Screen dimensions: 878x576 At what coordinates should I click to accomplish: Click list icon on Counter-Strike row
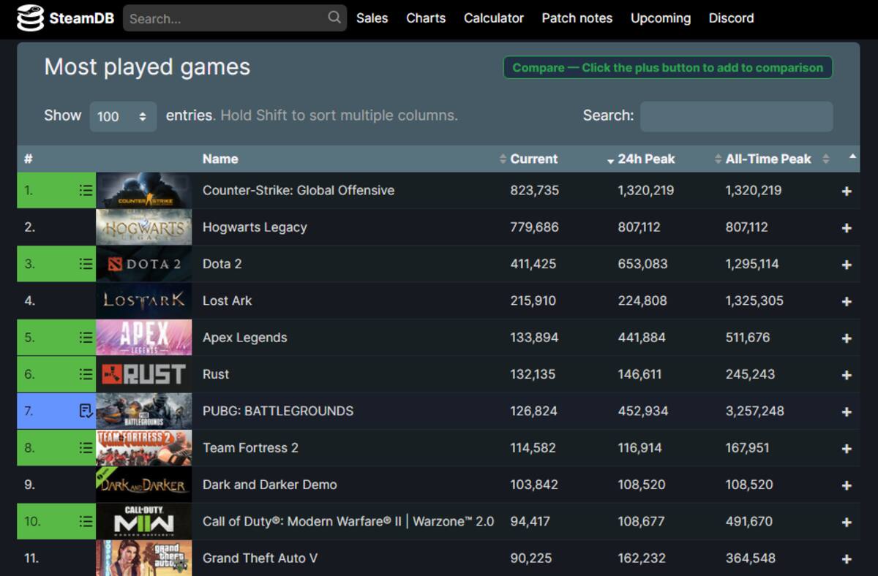click(86, 190)
